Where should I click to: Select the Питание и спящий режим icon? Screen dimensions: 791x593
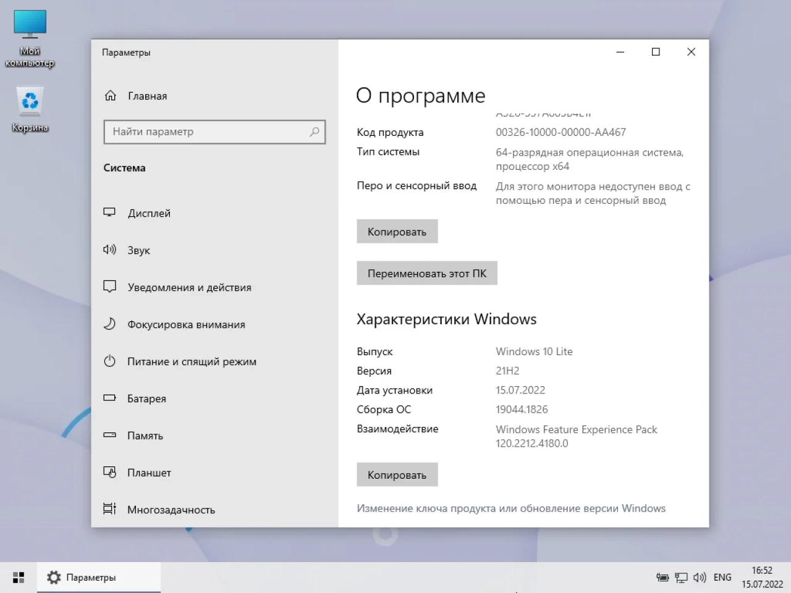tap(109, 361)
